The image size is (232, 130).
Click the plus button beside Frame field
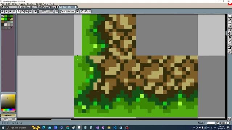(217, 123)
